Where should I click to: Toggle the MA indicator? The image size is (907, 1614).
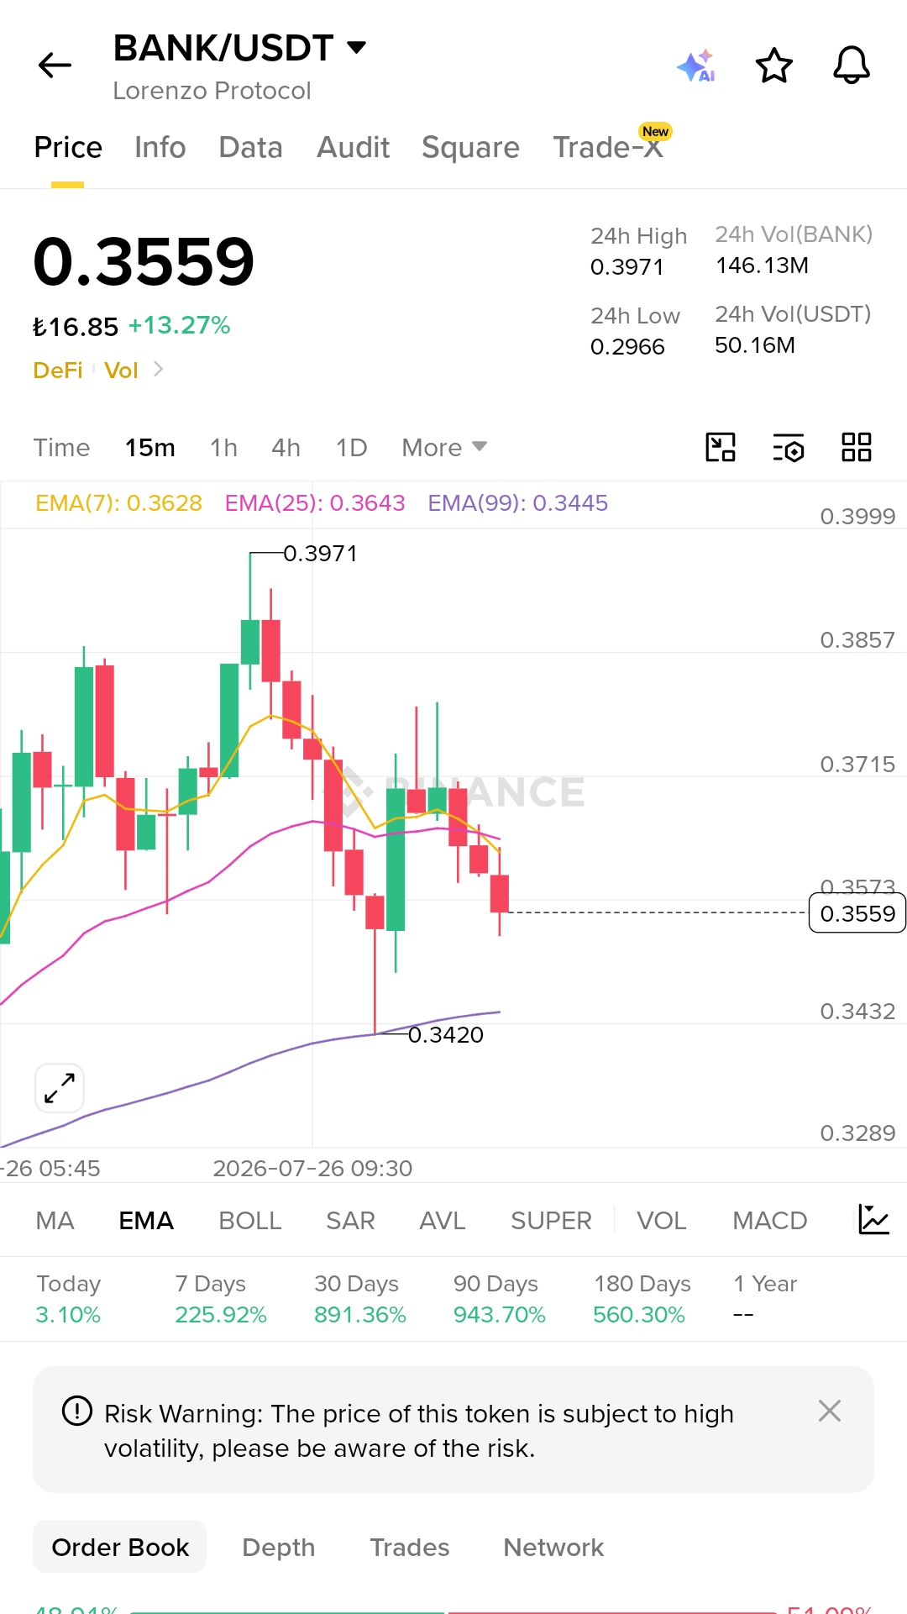pos(55,1220)
